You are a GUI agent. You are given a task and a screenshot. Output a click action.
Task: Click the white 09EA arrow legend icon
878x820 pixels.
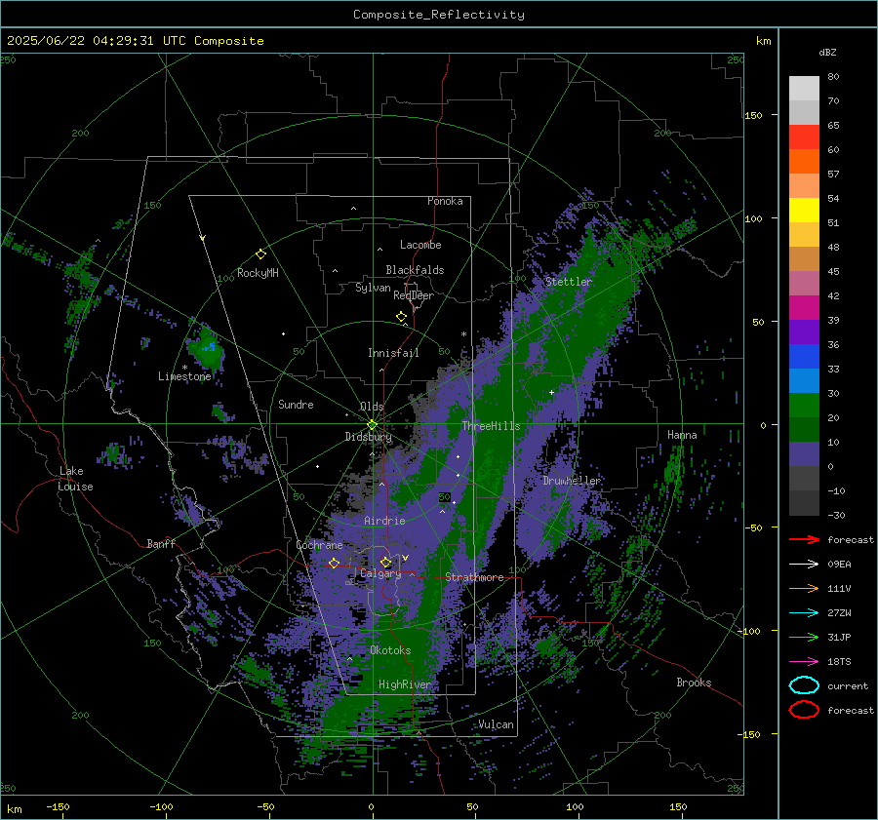(x=804, y=564)
